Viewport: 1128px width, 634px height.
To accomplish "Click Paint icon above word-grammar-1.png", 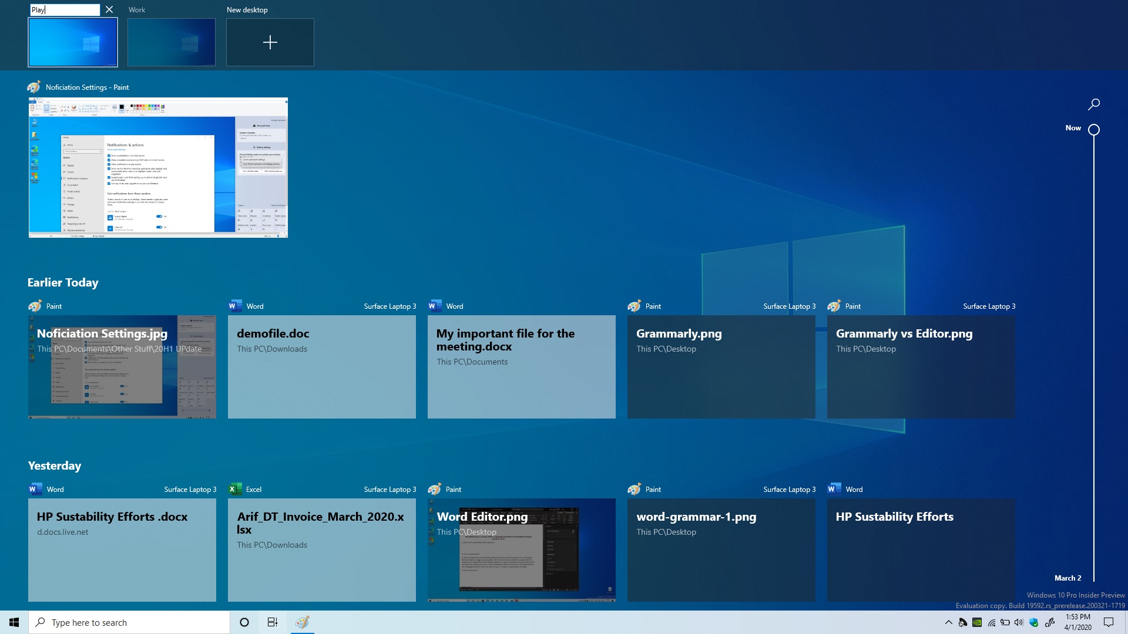I will pos(634,489).
